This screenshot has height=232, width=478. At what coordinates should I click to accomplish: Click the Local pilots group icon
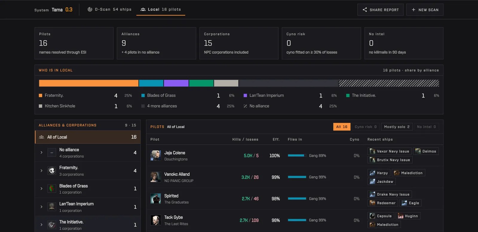coord(143,10)
